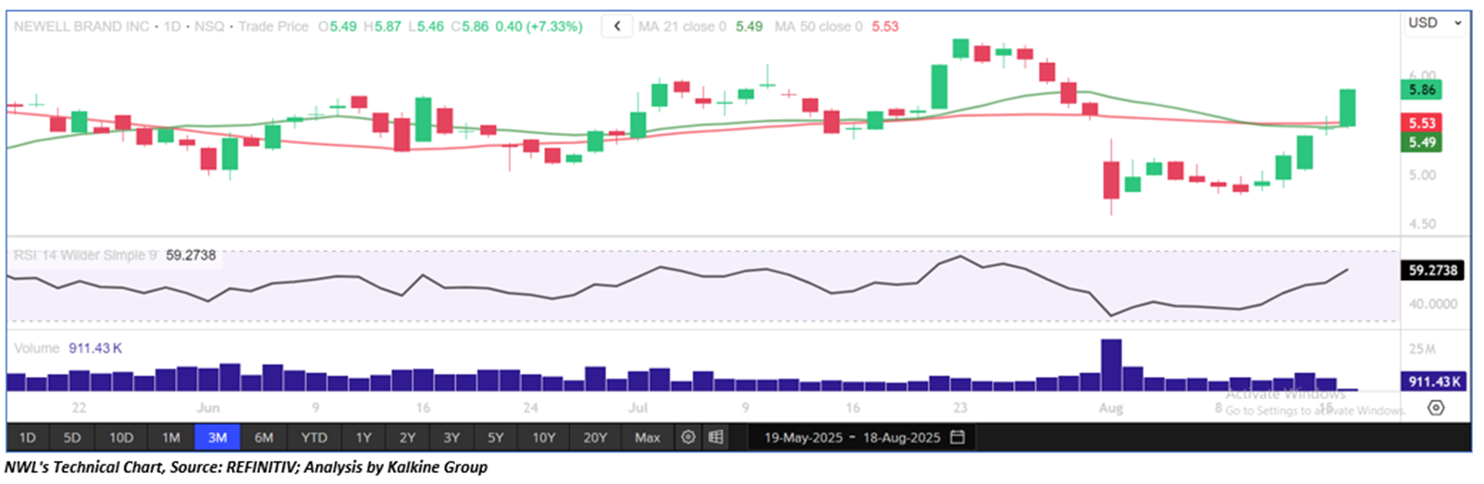1484x484 pixels.
Task: Click the +7.33% change value in header
Action: 554,27
